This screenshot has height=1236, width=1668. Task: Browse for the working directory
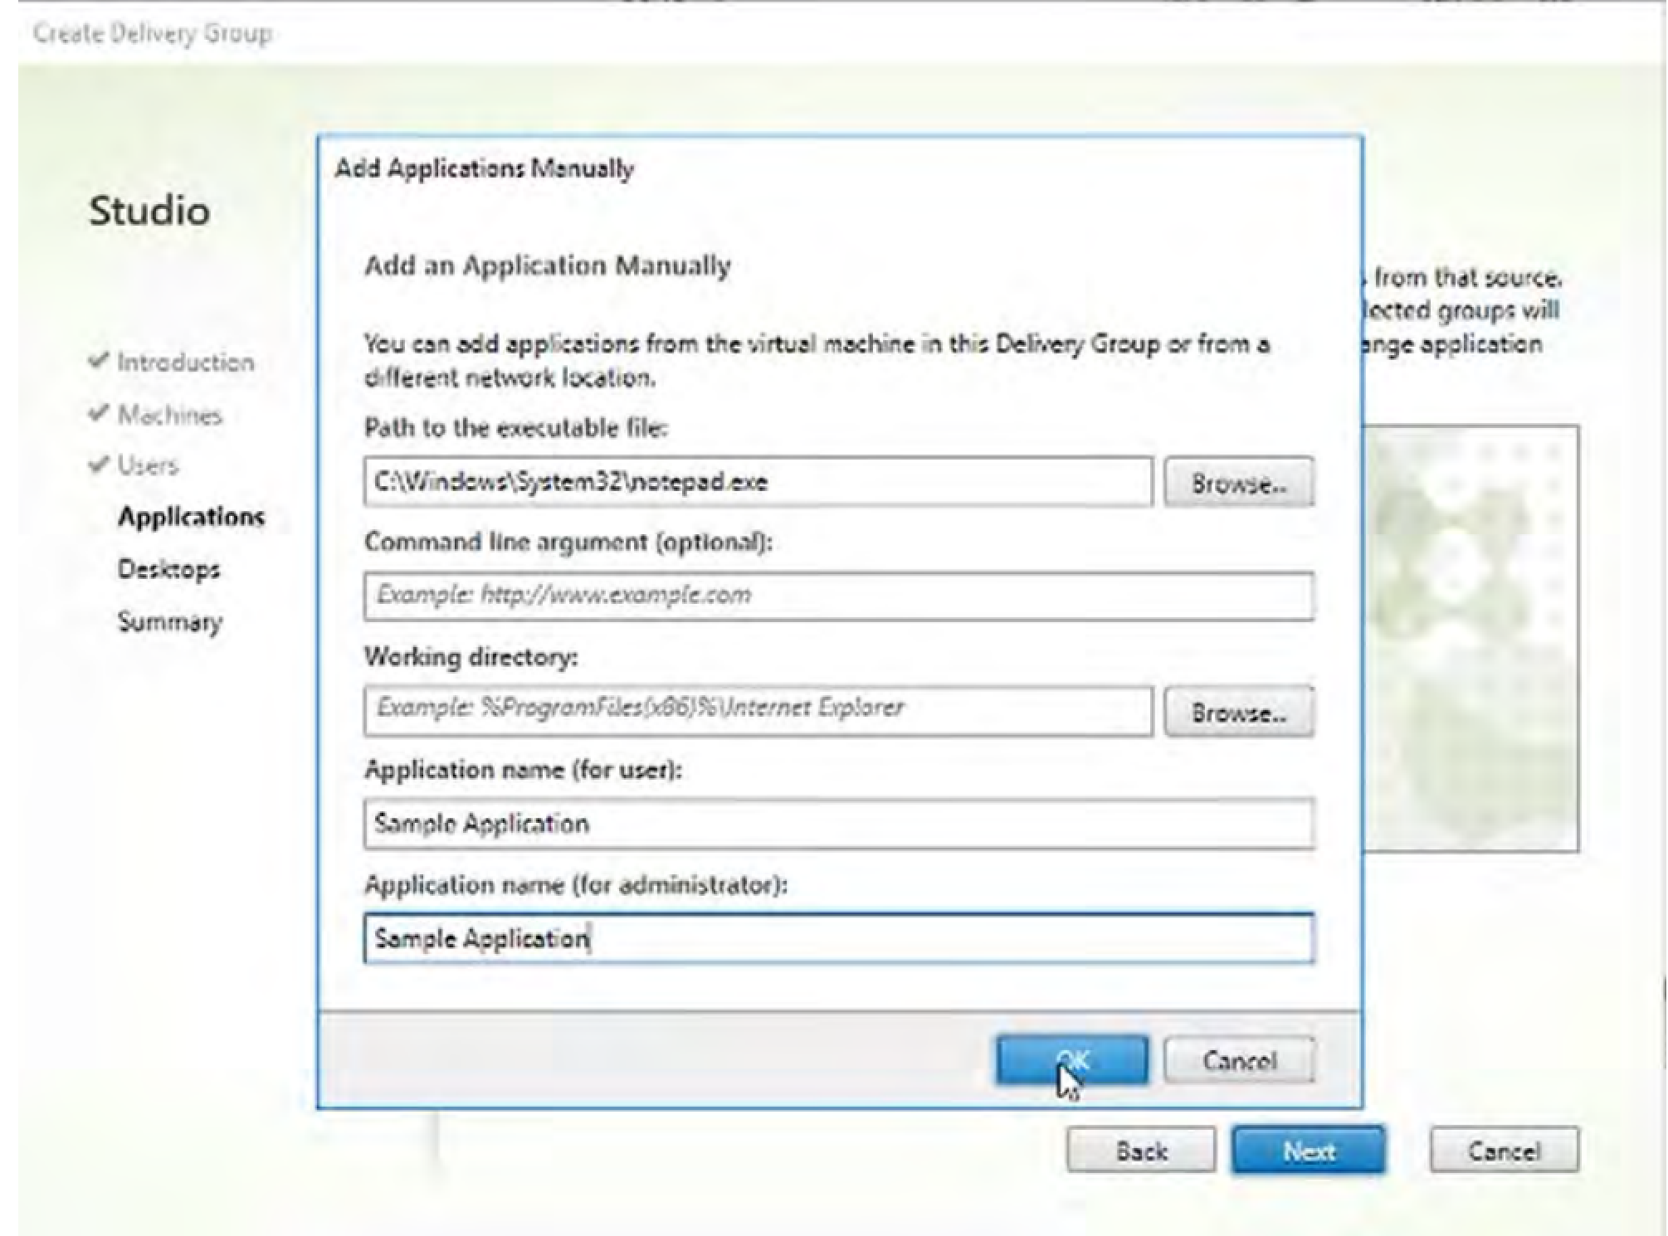[x=1238, y=710]
